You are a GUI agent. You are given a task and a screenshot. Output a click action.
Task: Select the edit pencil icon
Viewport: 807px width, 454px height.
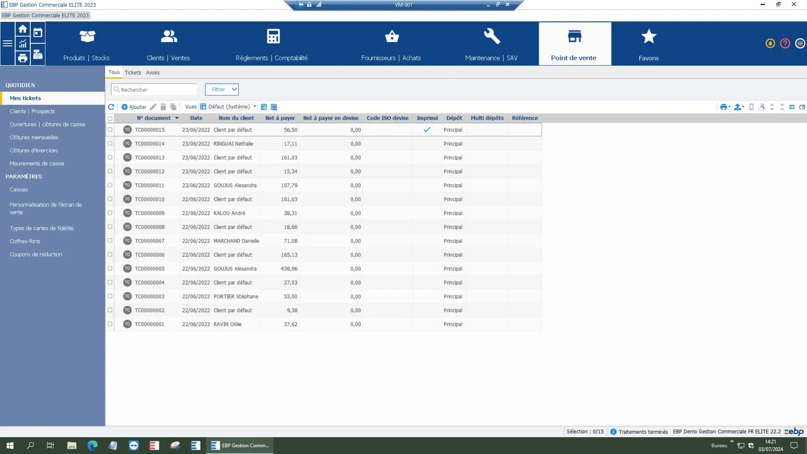click(x=153, y=107)
